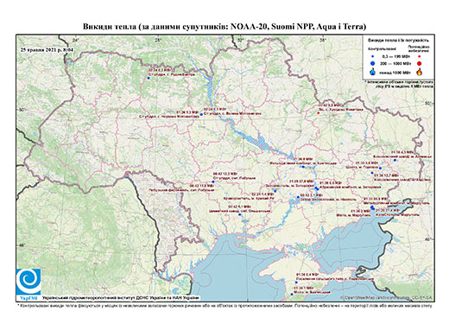Screen dimensions: 449x318
Task: Select the large red circle legend symbol
Action: (x=420, y=63)
